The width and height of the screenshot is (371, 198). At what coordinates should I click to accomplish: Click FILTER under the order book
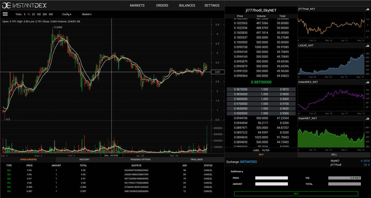pos(266,150)
